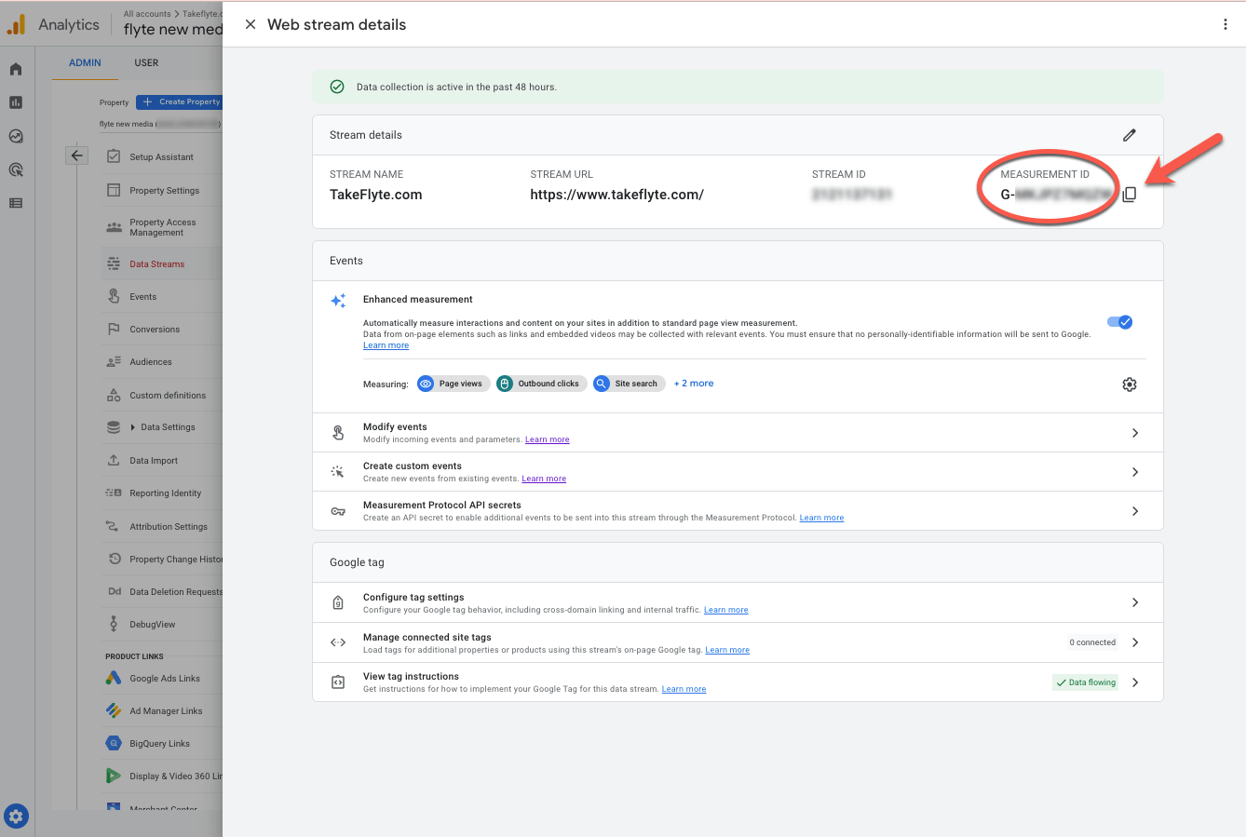Open the Modify events panel chevron
The height and width of the screenshot is (837, 1246).
(1134, 432)
